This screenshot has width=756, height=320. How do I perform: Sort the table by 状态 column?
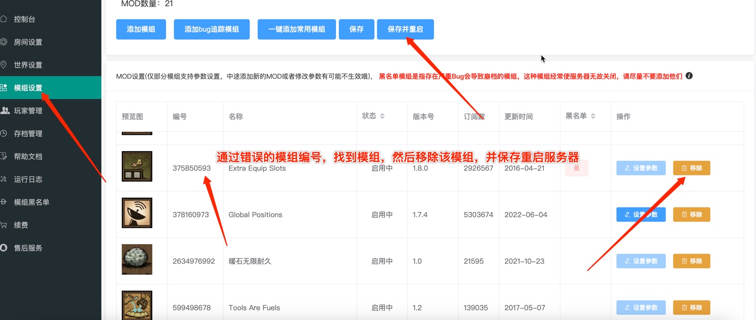(x=382, y=116)
